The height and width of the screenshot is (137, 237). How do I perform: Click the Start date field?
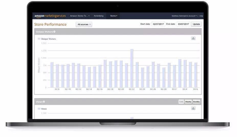point(158,24)
